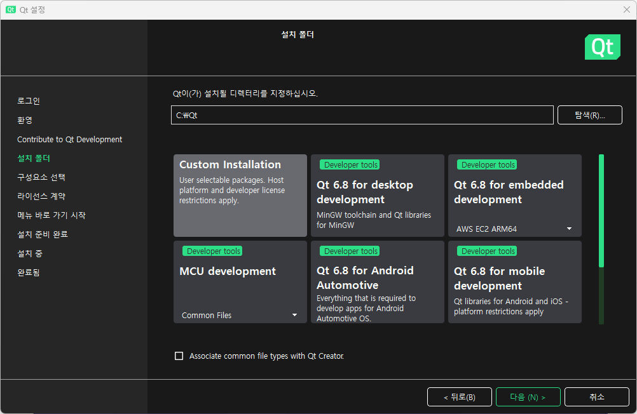Click Developer tools tag on Android Automotive card
The image size is (637, 414).
(350, 251)
